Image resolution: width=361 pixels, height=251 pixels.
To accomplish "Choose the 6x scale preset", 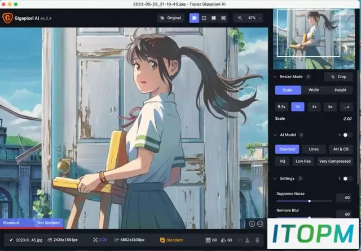I will tap(330, 107).
